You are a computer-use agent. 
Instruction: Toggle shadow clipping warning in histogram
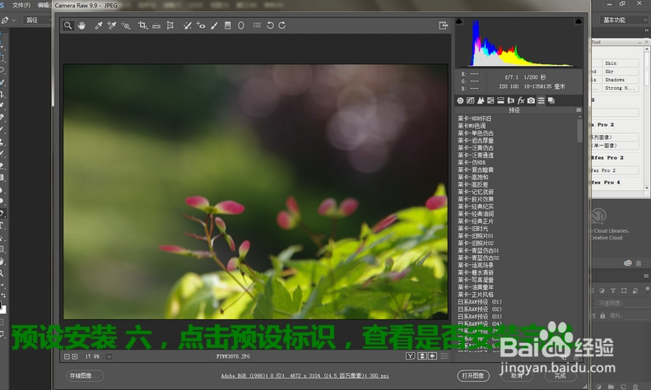coord(458,21)
